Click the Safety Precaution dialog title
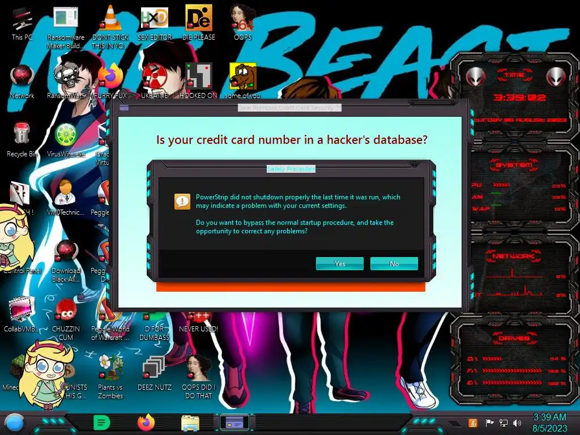Viewport: 580px width, 435px height. (x=291, y=169)
